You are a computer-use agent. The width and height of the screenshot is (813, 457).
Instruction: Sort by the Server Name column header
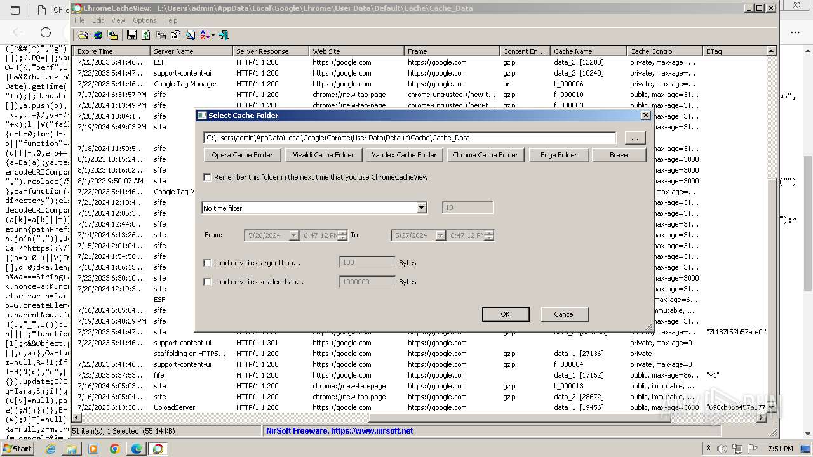[191, 51]
